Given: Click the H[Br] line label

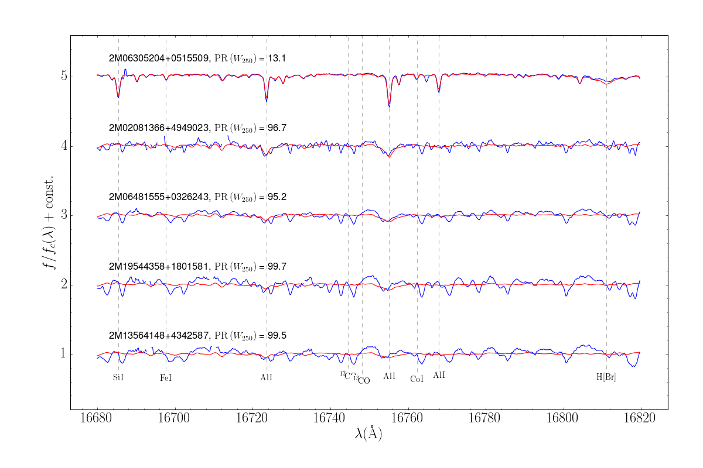Looking at the screenshot, I should click(606, 377).
